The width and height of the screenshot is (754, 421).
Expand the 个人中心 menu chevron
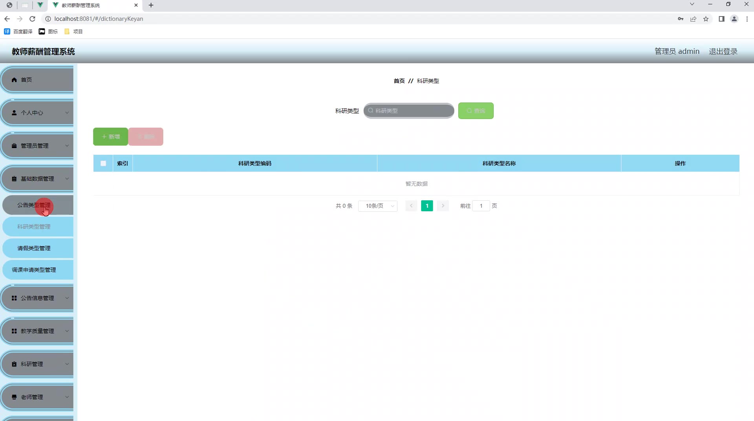pyautogui.click(x=67, y=113)
